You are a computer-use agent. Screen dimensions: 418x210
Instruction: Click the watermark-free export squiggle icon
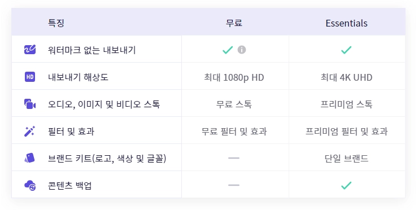click(x=30, y=50)
